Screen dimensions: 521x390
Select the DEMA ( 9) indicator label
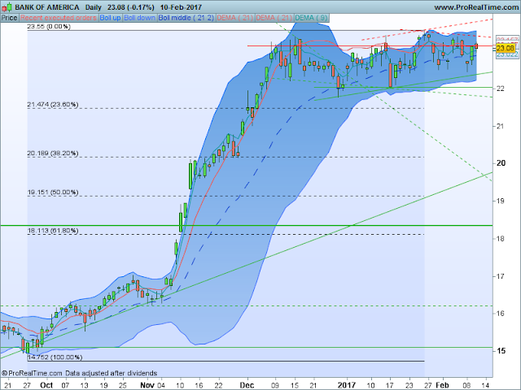[311, 18]
